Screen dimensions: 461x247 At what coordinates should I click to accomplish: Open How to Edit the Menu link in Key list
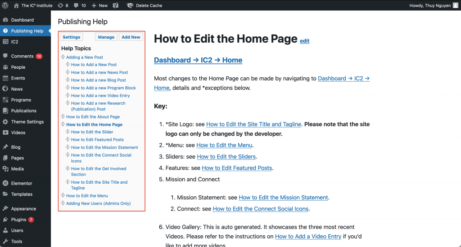click(224, 145)
